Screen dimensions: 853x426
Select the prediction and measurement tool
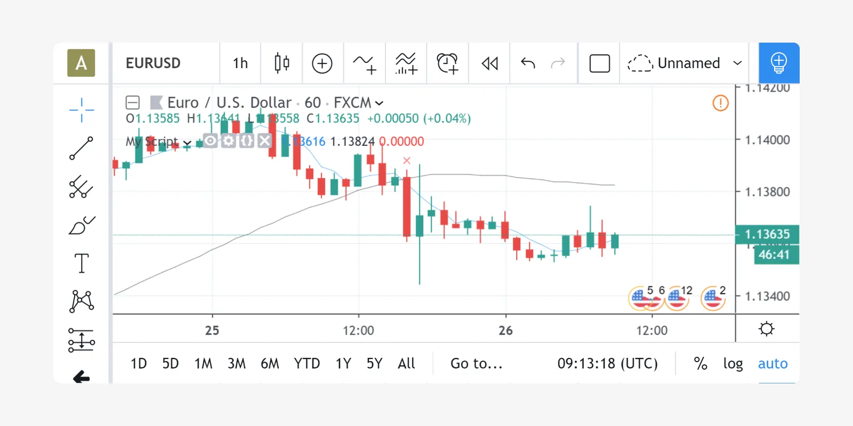pos(82,340)
